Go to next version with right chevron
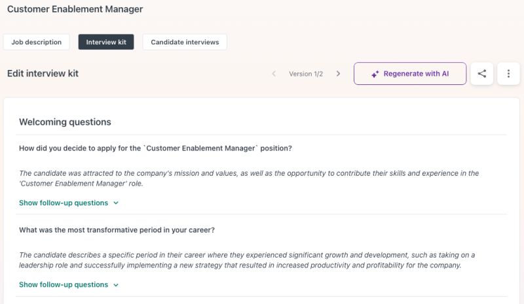Image resolution: width=524 pixels, height=304 pixels. tap(338, 74)
